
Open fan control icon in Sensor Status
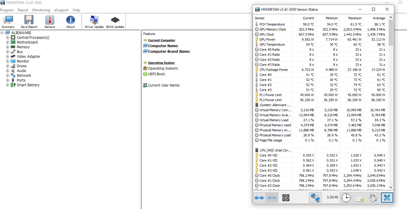[286, 198]
